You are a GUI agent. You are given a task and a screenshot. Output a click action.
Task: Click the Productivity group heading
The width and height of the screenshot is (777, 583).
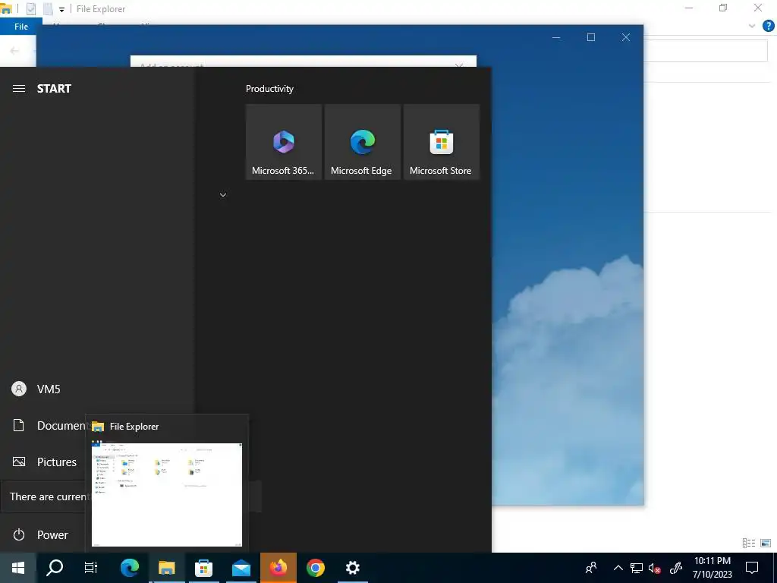269,89
